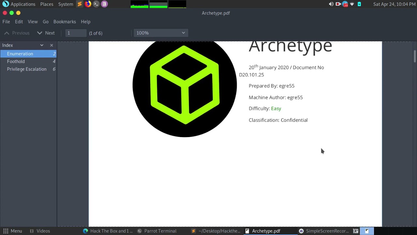417x235 pixels.
Task: Open the bottom-left Menu button
Action: [12, 231]
